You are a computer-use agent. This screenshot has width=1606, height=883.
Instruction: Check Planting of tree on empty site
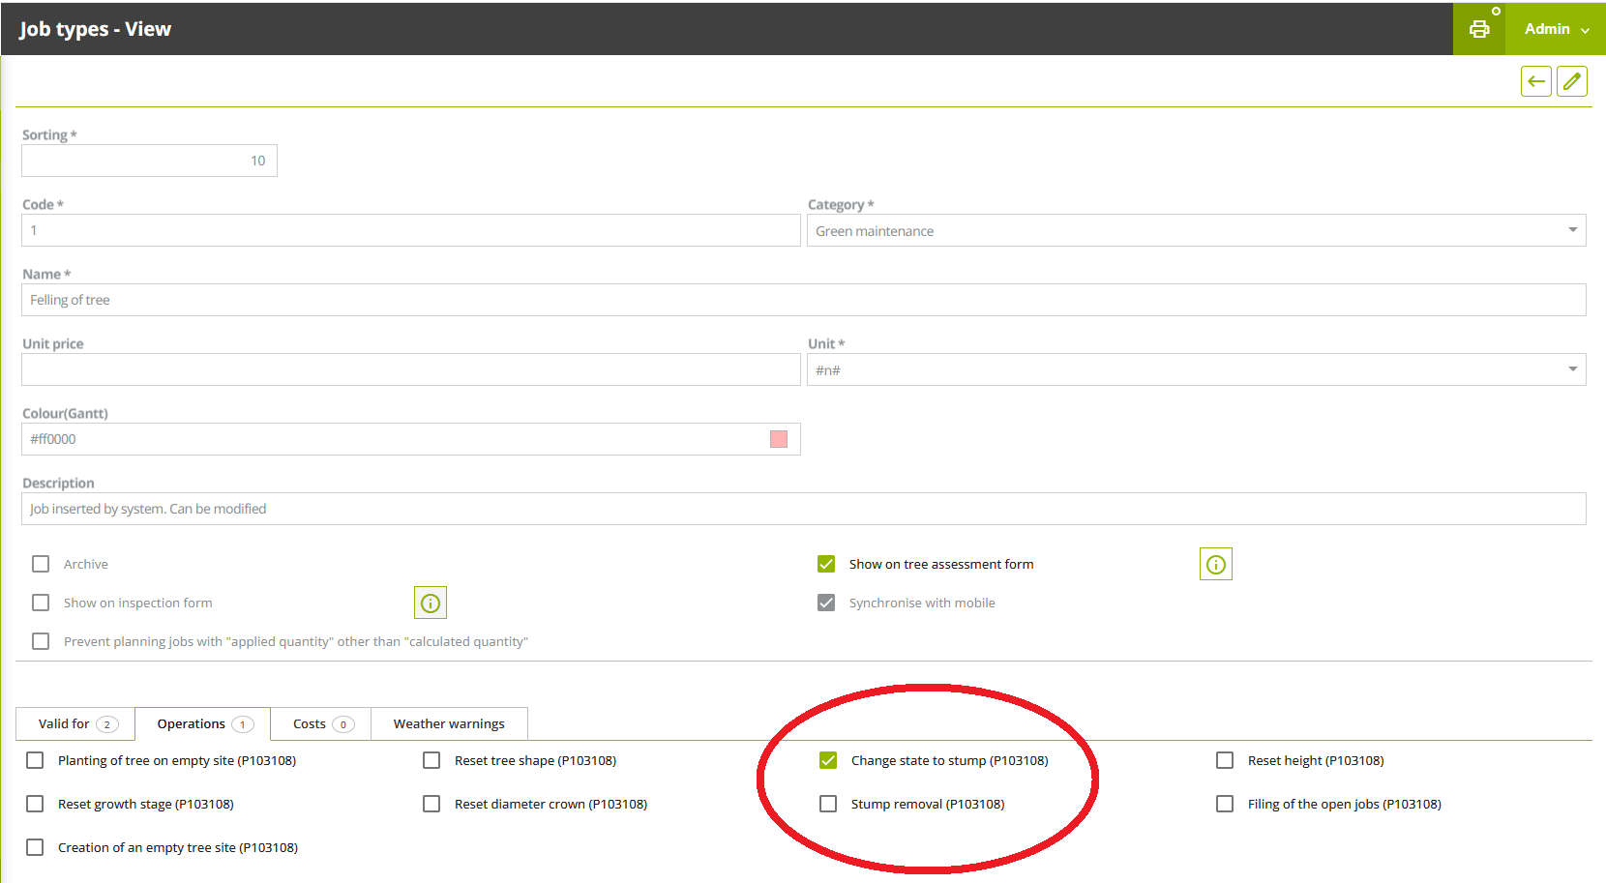[x=35, y=760]
